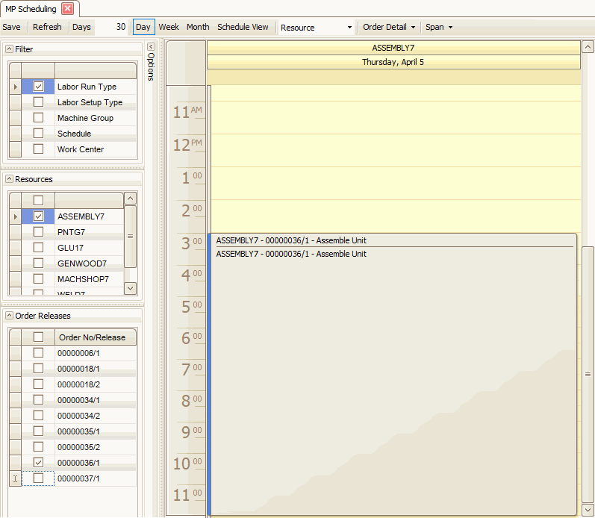This screenshot has width=595, height=518.
Task: Open the Order Detail dropdown menu
Action: [x=388, y=27]
